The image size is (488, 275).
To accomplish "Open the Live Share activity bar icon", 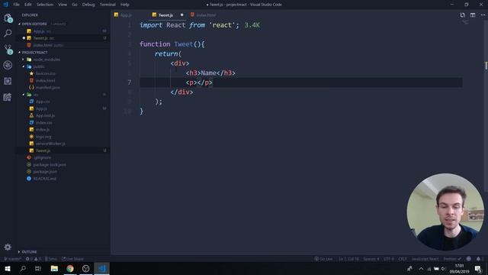I will coord(8,97).
